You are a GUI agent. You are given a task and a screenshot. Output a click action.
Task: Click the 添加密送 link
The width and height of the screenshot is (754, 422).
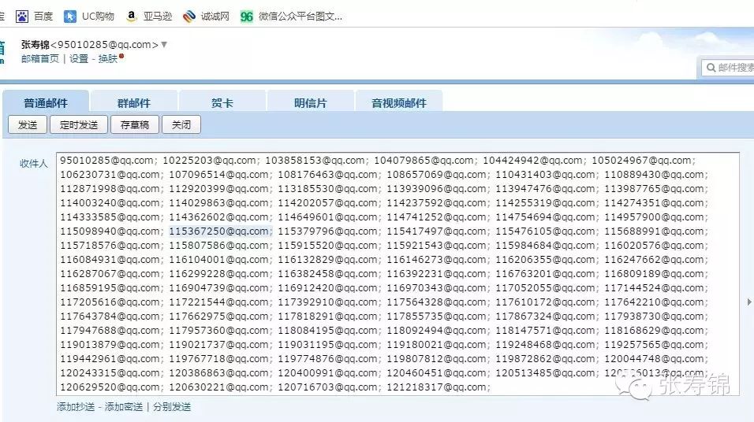click(124, 407)
